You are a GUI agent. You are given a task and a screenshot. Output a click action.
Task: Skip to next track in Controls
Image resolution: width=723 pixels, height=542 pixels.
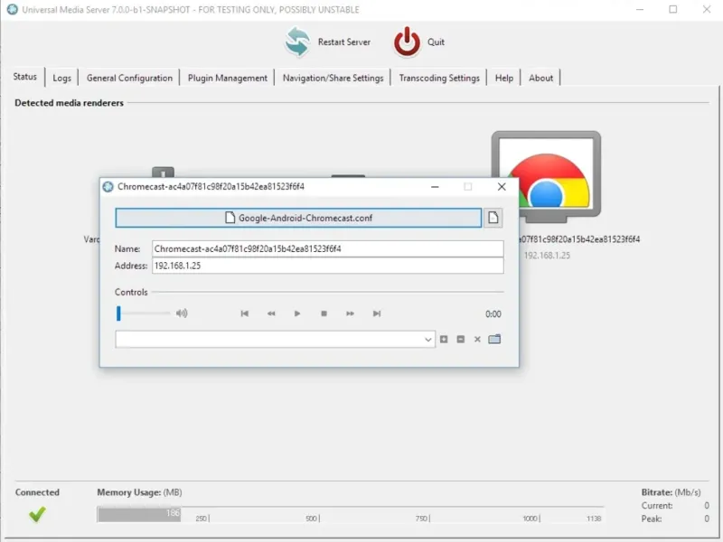(x=377, y=313)
